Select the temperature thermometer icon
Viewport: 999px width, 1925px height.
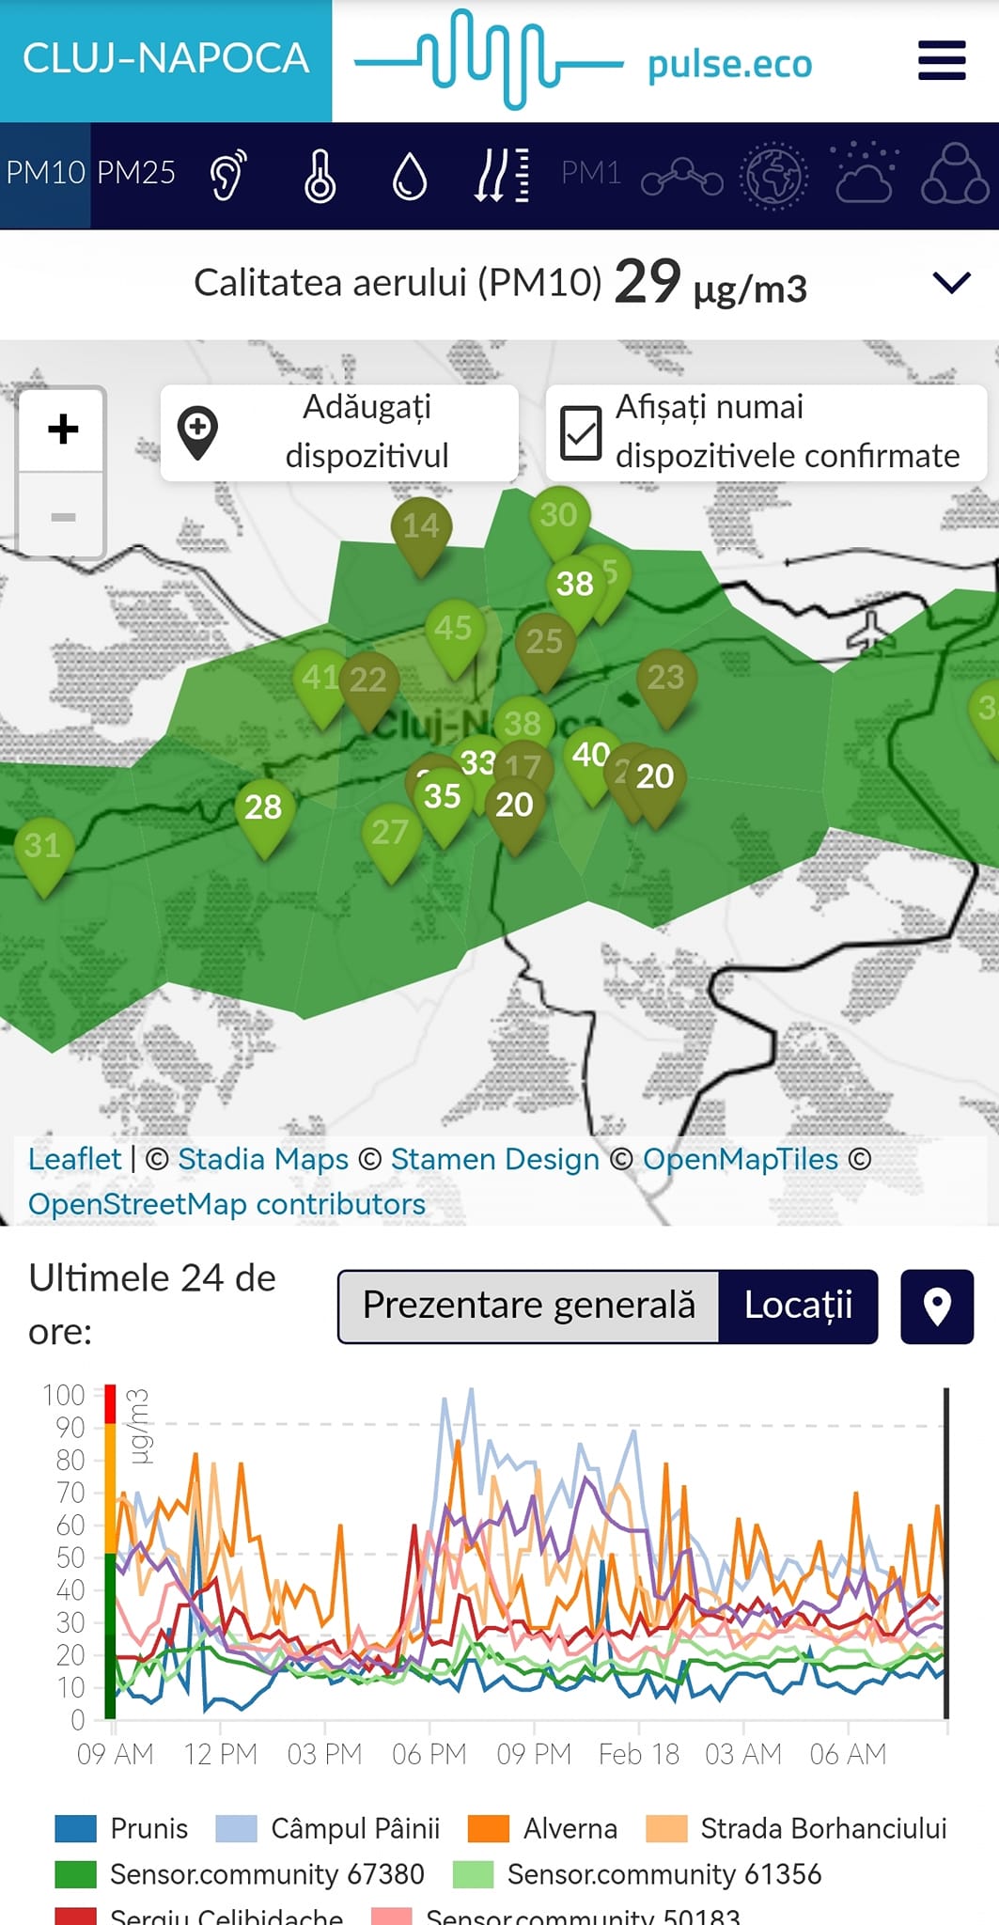click(320, 175)
